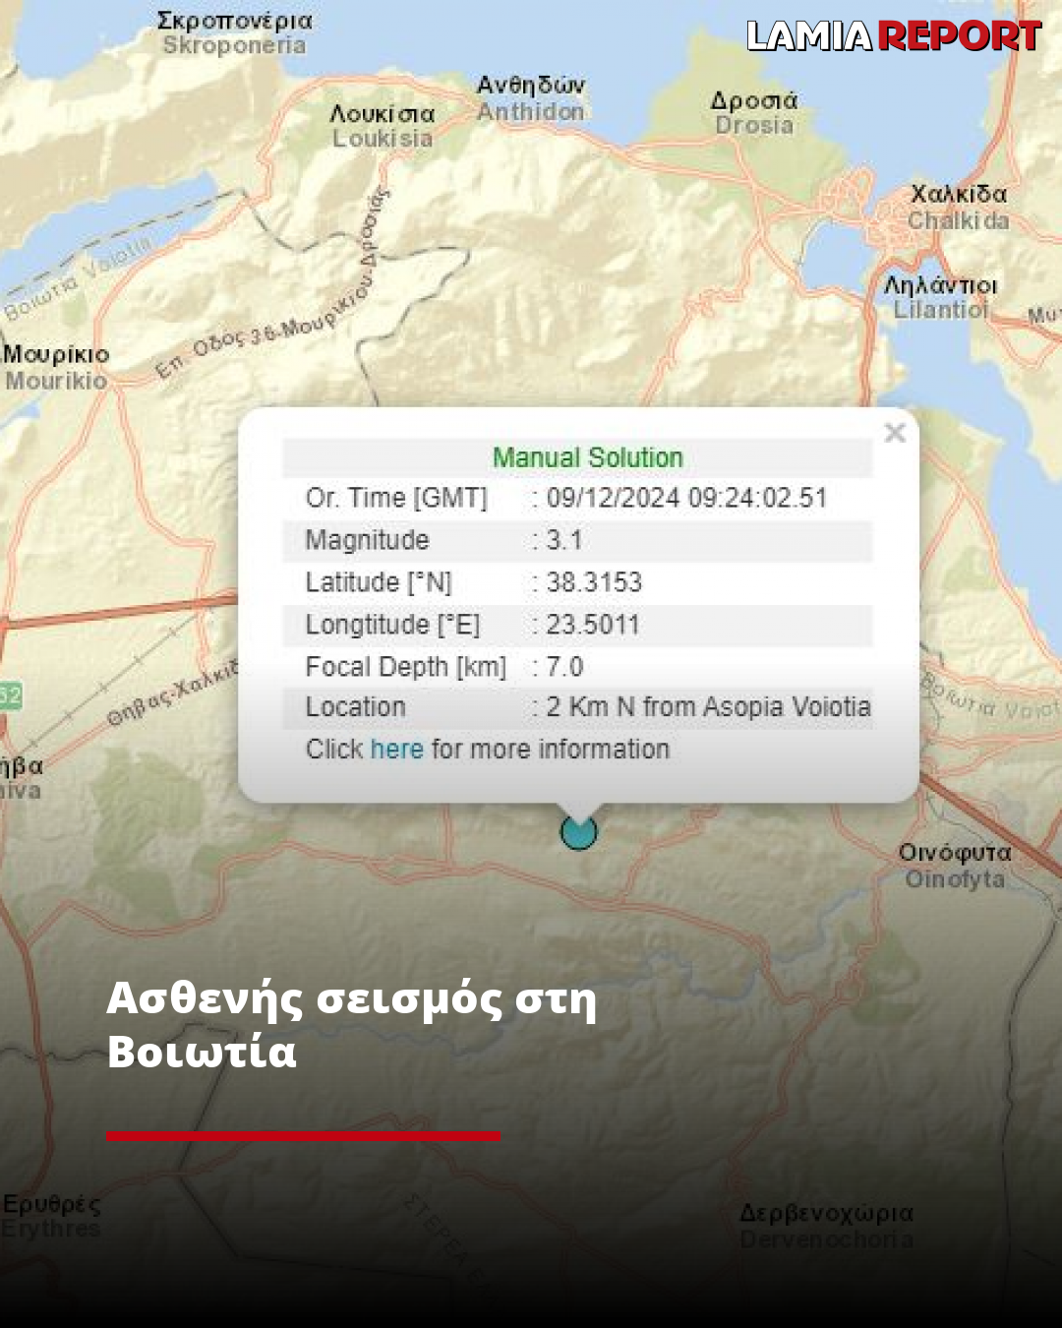The height and width of the screenshot is (1328, 1062).
Task: Click the location text '2 Km N from Asopia Voiotia'
Action: point(708,707)
